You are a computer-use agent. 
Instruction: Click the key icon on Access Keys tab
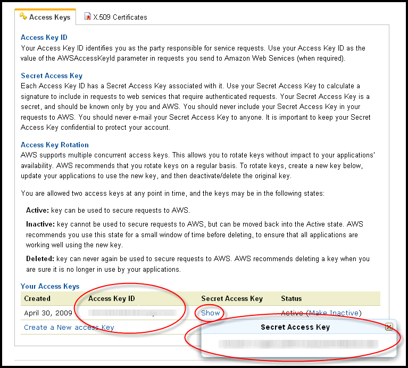pyautogui.click(x=23, y=16)
